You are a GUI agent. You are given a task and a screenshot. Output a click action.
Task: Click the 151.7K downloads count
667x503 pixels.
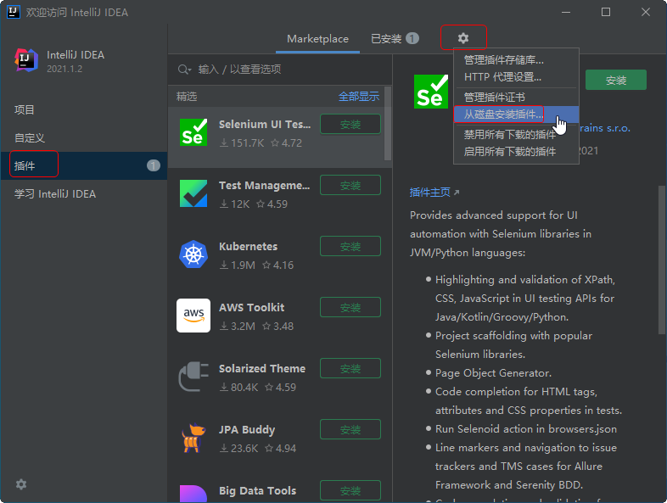(x=242, y=143)
